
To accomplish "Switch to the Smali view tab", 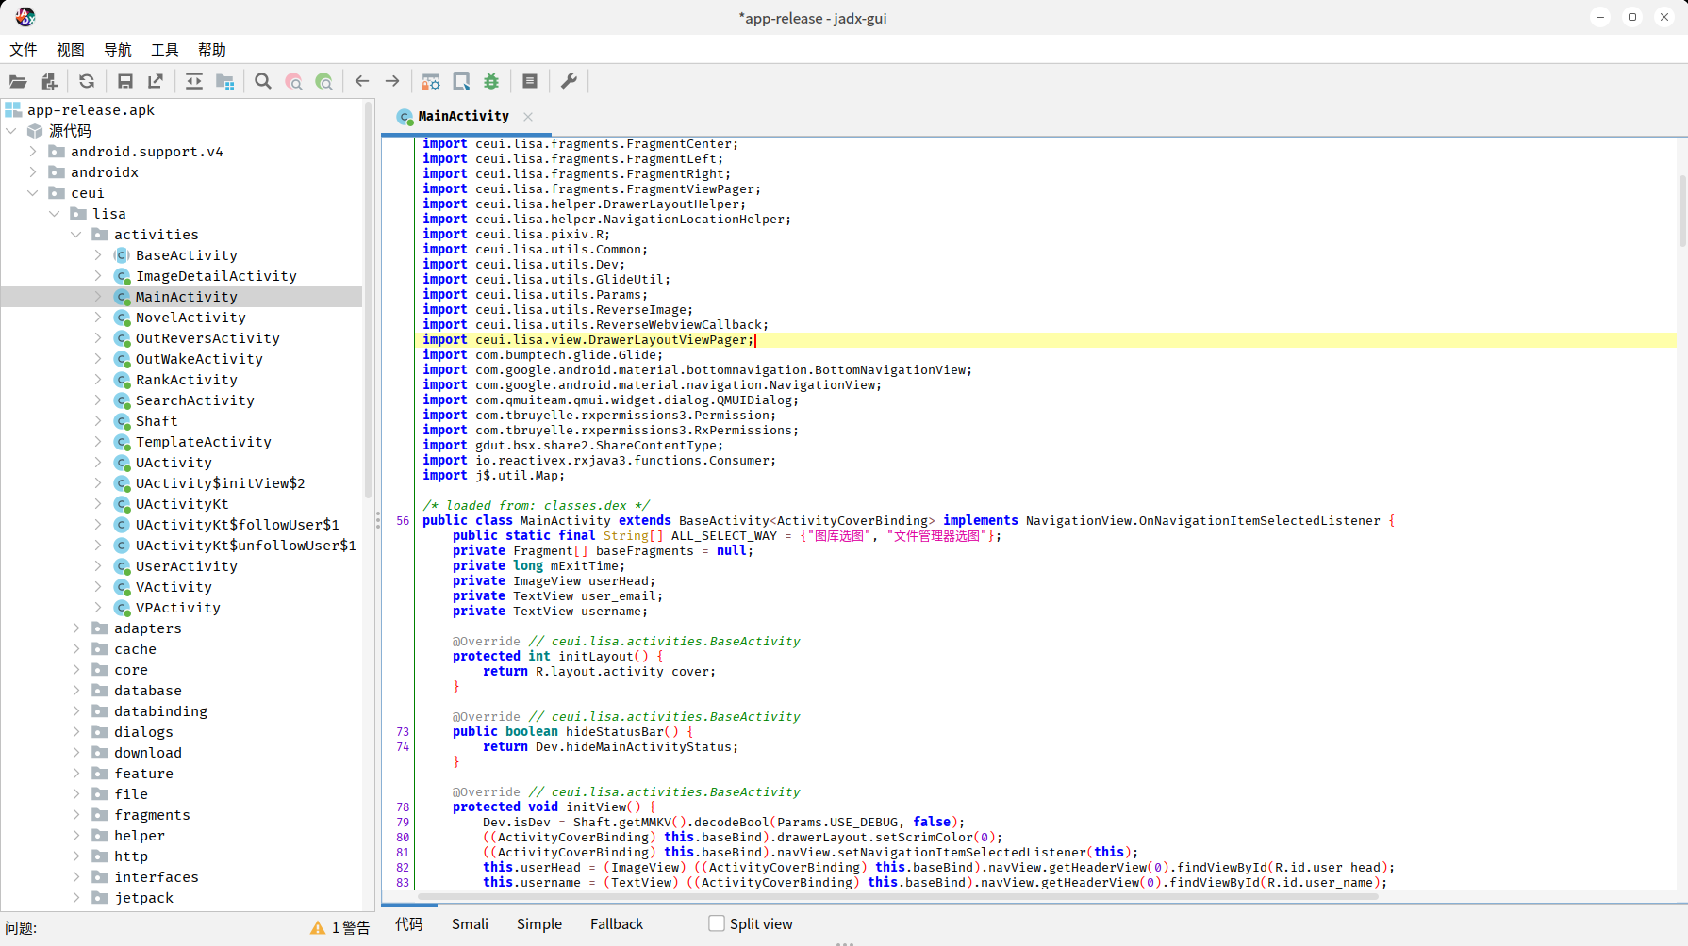I will [470, 923].
